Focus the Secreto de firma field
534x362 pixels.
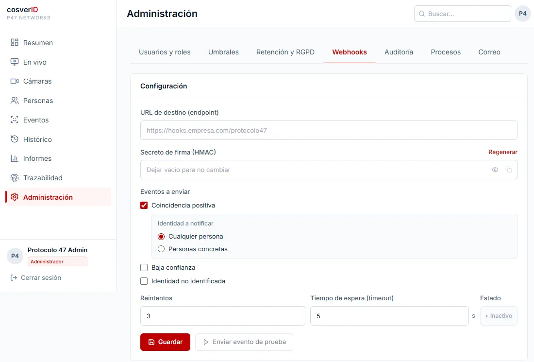tap(329, 170)
